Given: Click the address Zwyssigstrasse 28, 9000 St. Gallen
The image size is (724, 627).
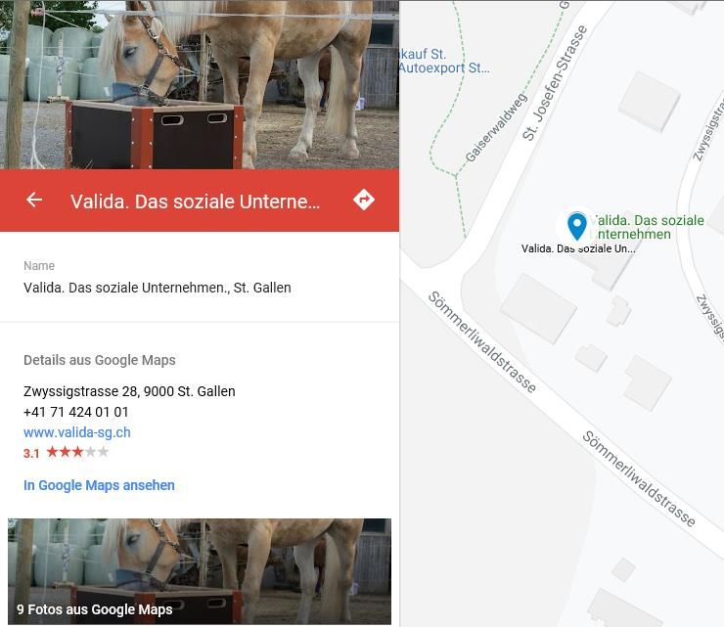Looking at the screenshot, I should (x=129, y=391).
